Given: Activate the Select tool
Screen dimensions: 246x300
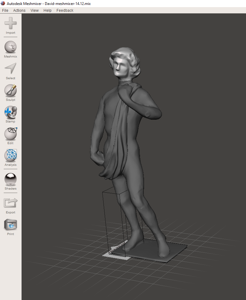Looking at the screenshot, I should coord(11,71).
